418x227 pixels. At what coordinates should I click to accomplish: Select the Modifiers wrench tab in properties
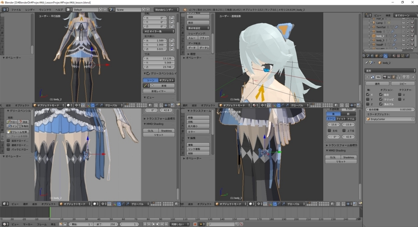point(385,56)
